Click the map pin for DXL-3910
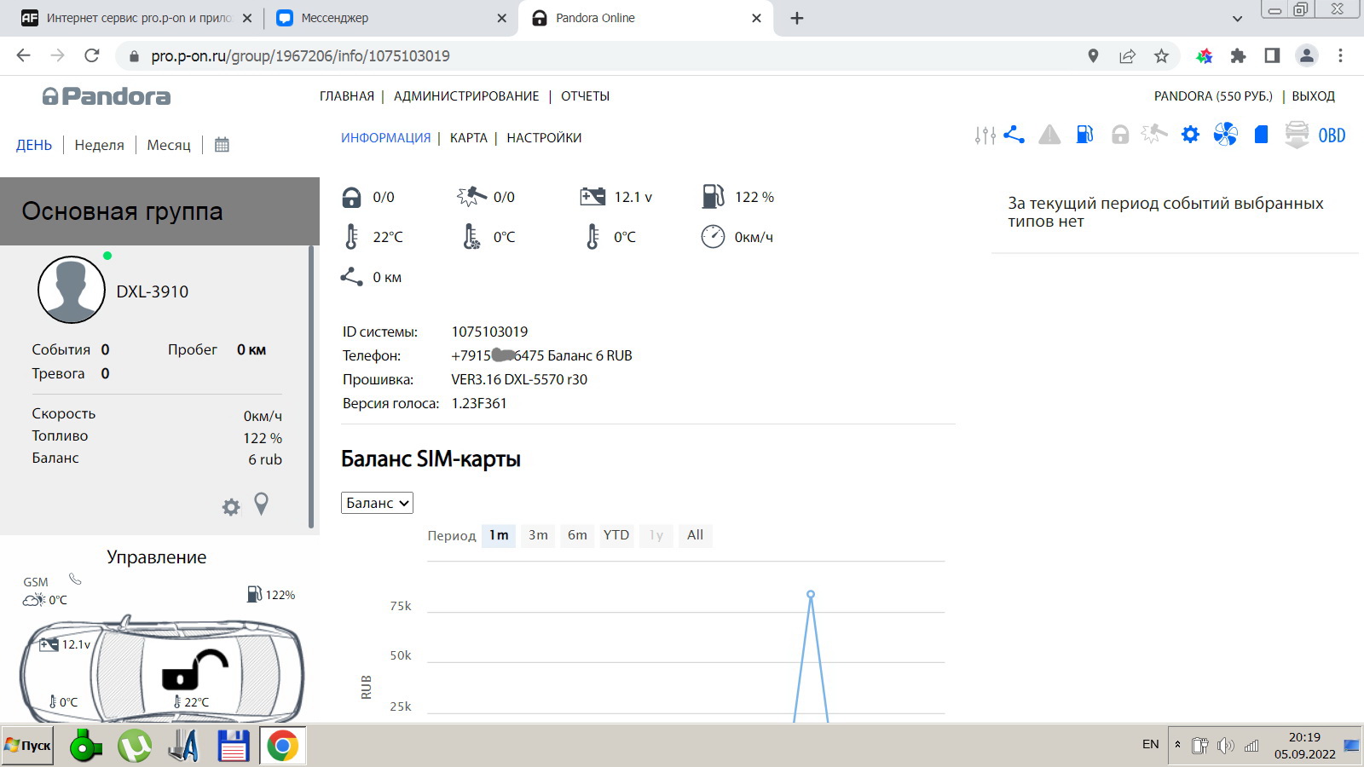The width and height of the screenshot is (1364, 767). click(x=262, y=505)
